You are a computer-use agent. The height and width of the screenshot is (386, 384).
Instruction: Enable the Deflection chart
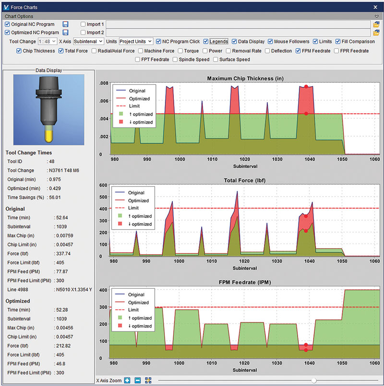267,51
